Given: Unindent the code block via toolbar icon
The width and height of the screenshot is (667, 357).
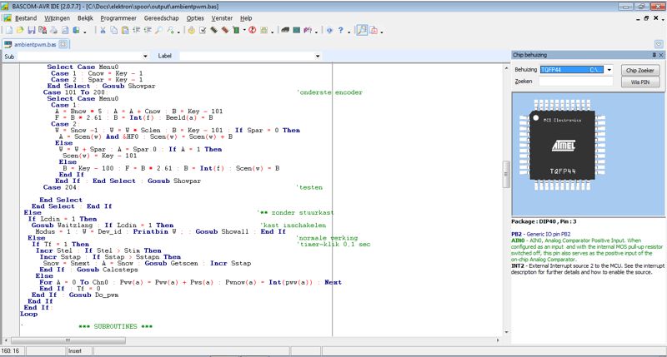Looking at the screenshot, I should [148, 30].
